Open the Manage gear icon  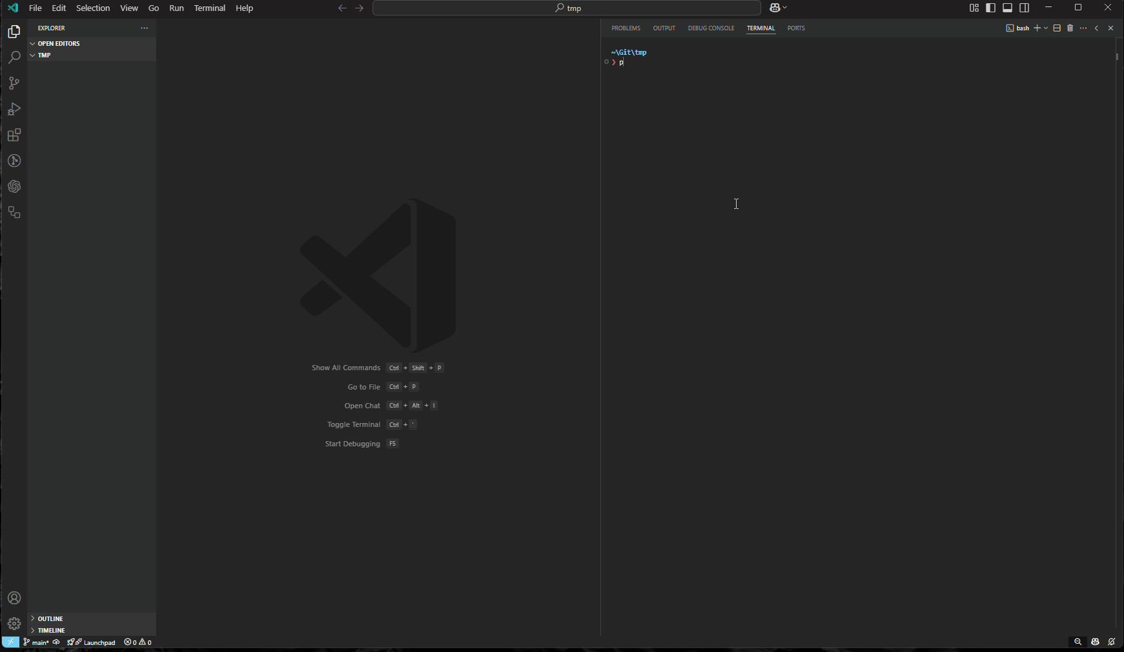tap(14, 624)
